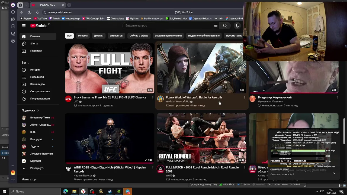Viewport: 347px width, 195px height.
Task: Select the Экшен и приключения chip
Action: point(168,36)
